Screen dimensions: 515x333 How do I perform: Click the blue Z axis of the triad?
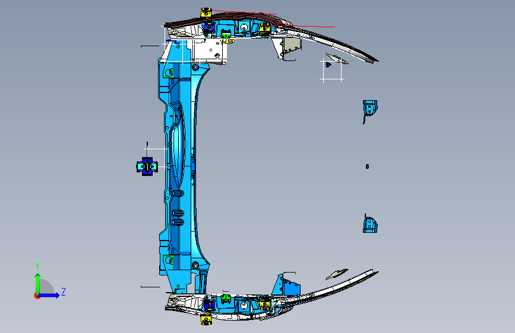click(49, 295)
